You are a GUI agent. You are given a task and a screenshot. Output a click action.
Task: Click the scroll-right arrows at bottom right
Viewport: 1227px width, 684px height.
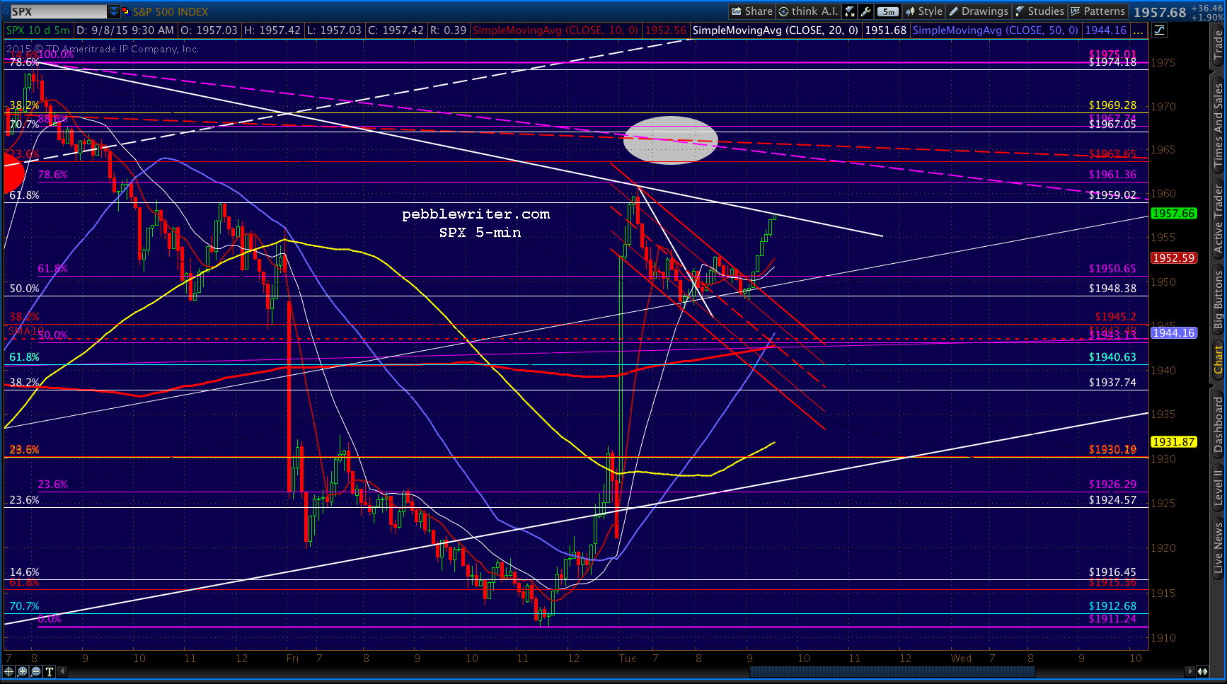click(1202, 671)
